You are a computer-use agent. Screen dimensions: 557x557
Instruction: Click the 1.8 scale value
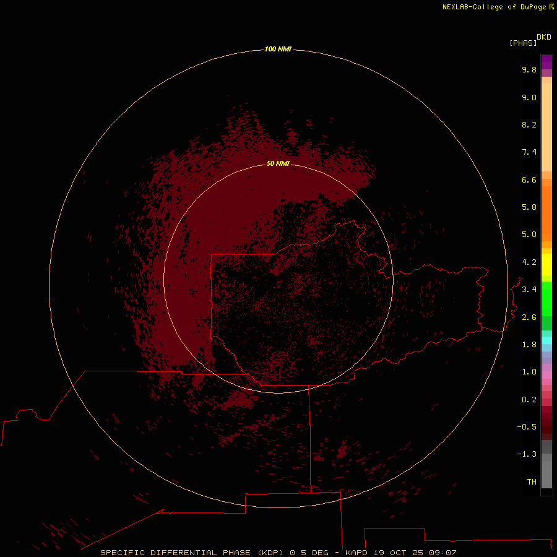pos(529,345)
